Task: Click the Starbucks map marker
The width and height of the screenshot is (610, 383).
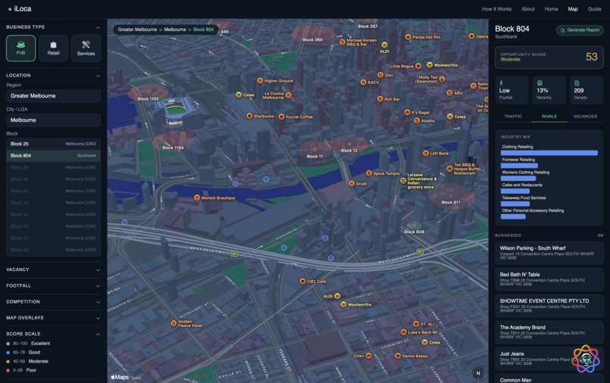Action: click(x=249, y=116)
